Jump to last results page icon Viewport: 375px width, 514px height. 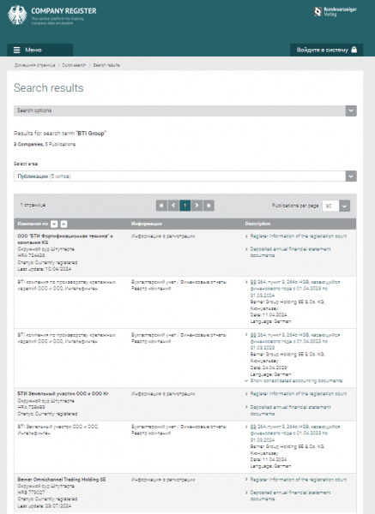tap(209, 206)
